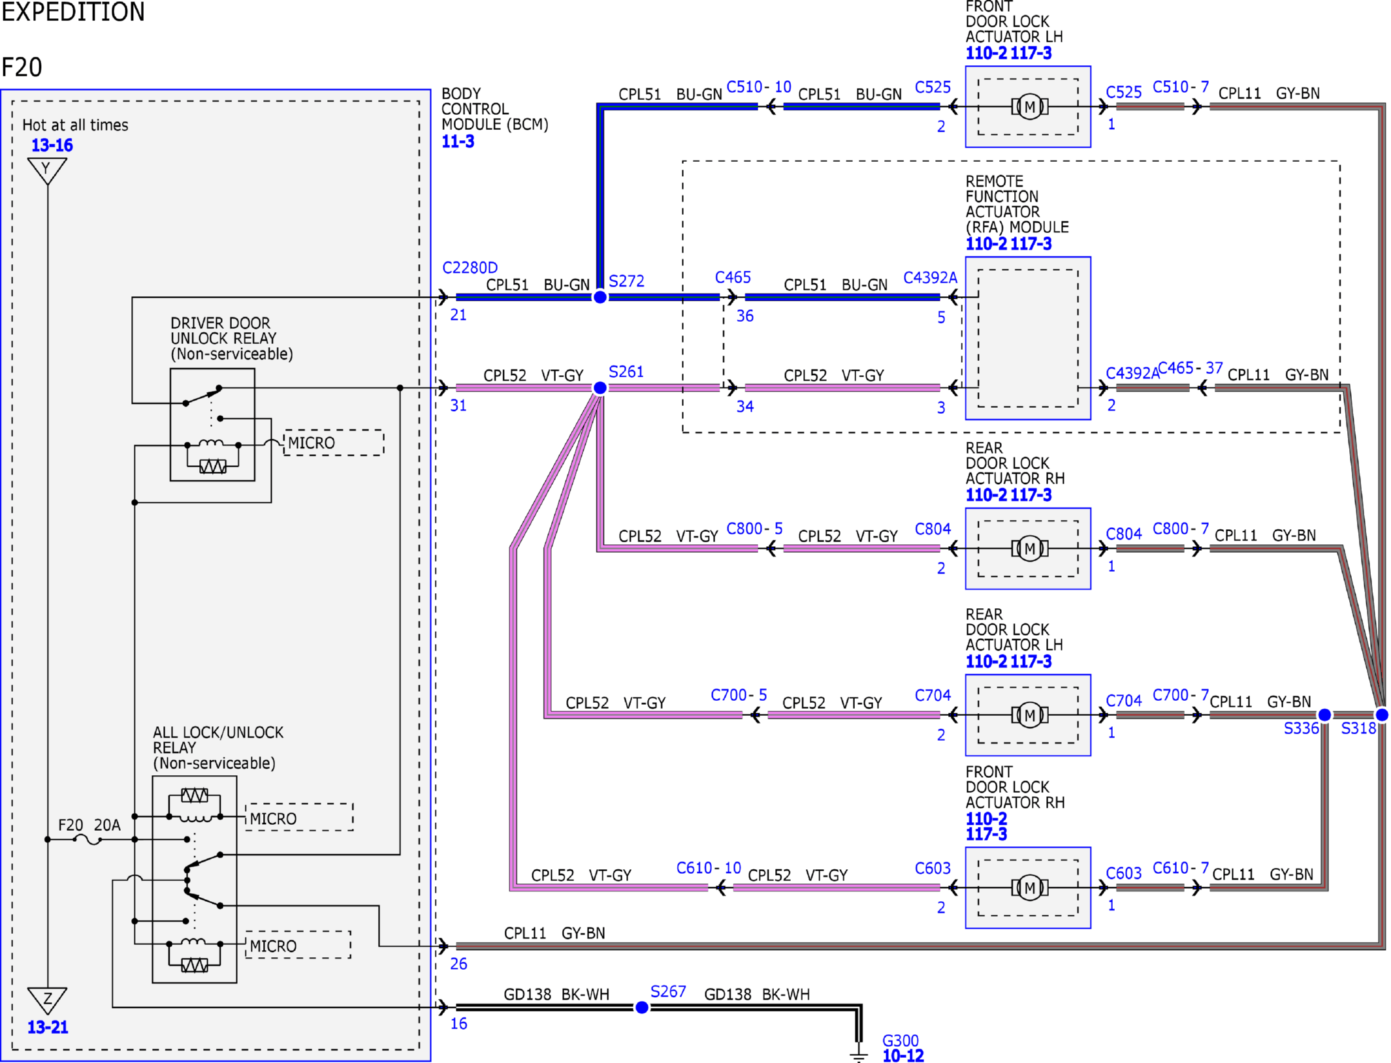
Task: Click the EXPEDITION title text
Action: tap(73, 12)
